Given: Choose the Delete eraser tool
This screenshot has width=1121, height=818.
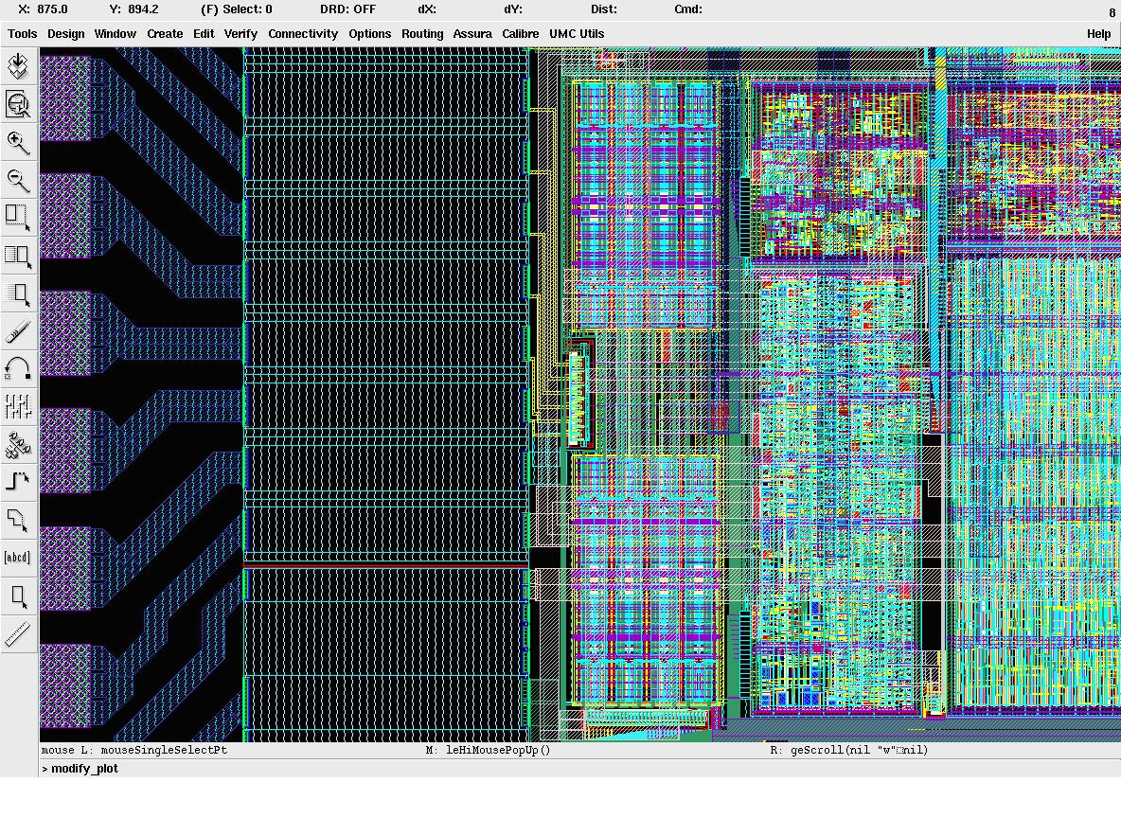Looking at the screenshot, I should click(x=18, y=331).
